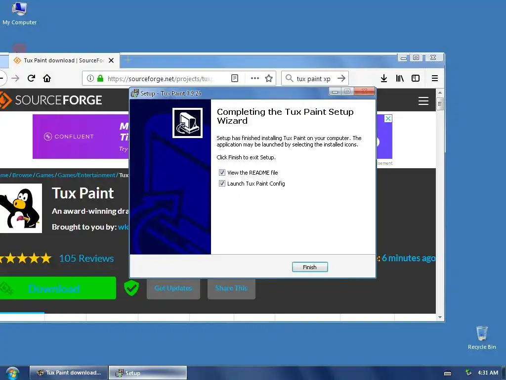Submit search with arrow button
The height and width of the screenshot is (380, 506).
pos(341,78)
